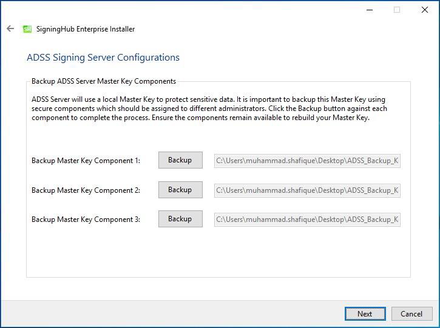
Task: Click the Component 1 backup path field
Action: click(307, 161)
